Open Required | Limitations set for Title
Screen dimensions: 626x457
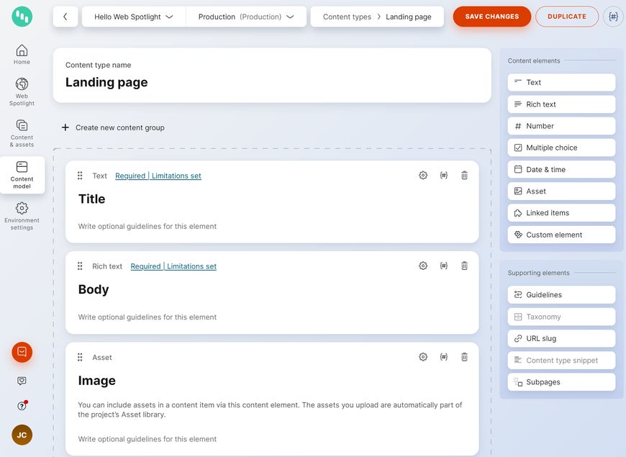[158, 175]
